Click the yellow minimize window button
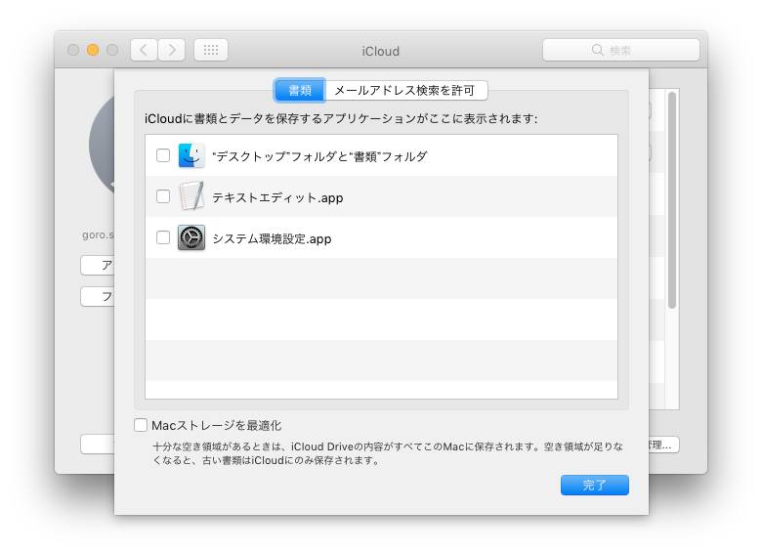This screenshot has width=762, height=552. [x=93, y=50]
